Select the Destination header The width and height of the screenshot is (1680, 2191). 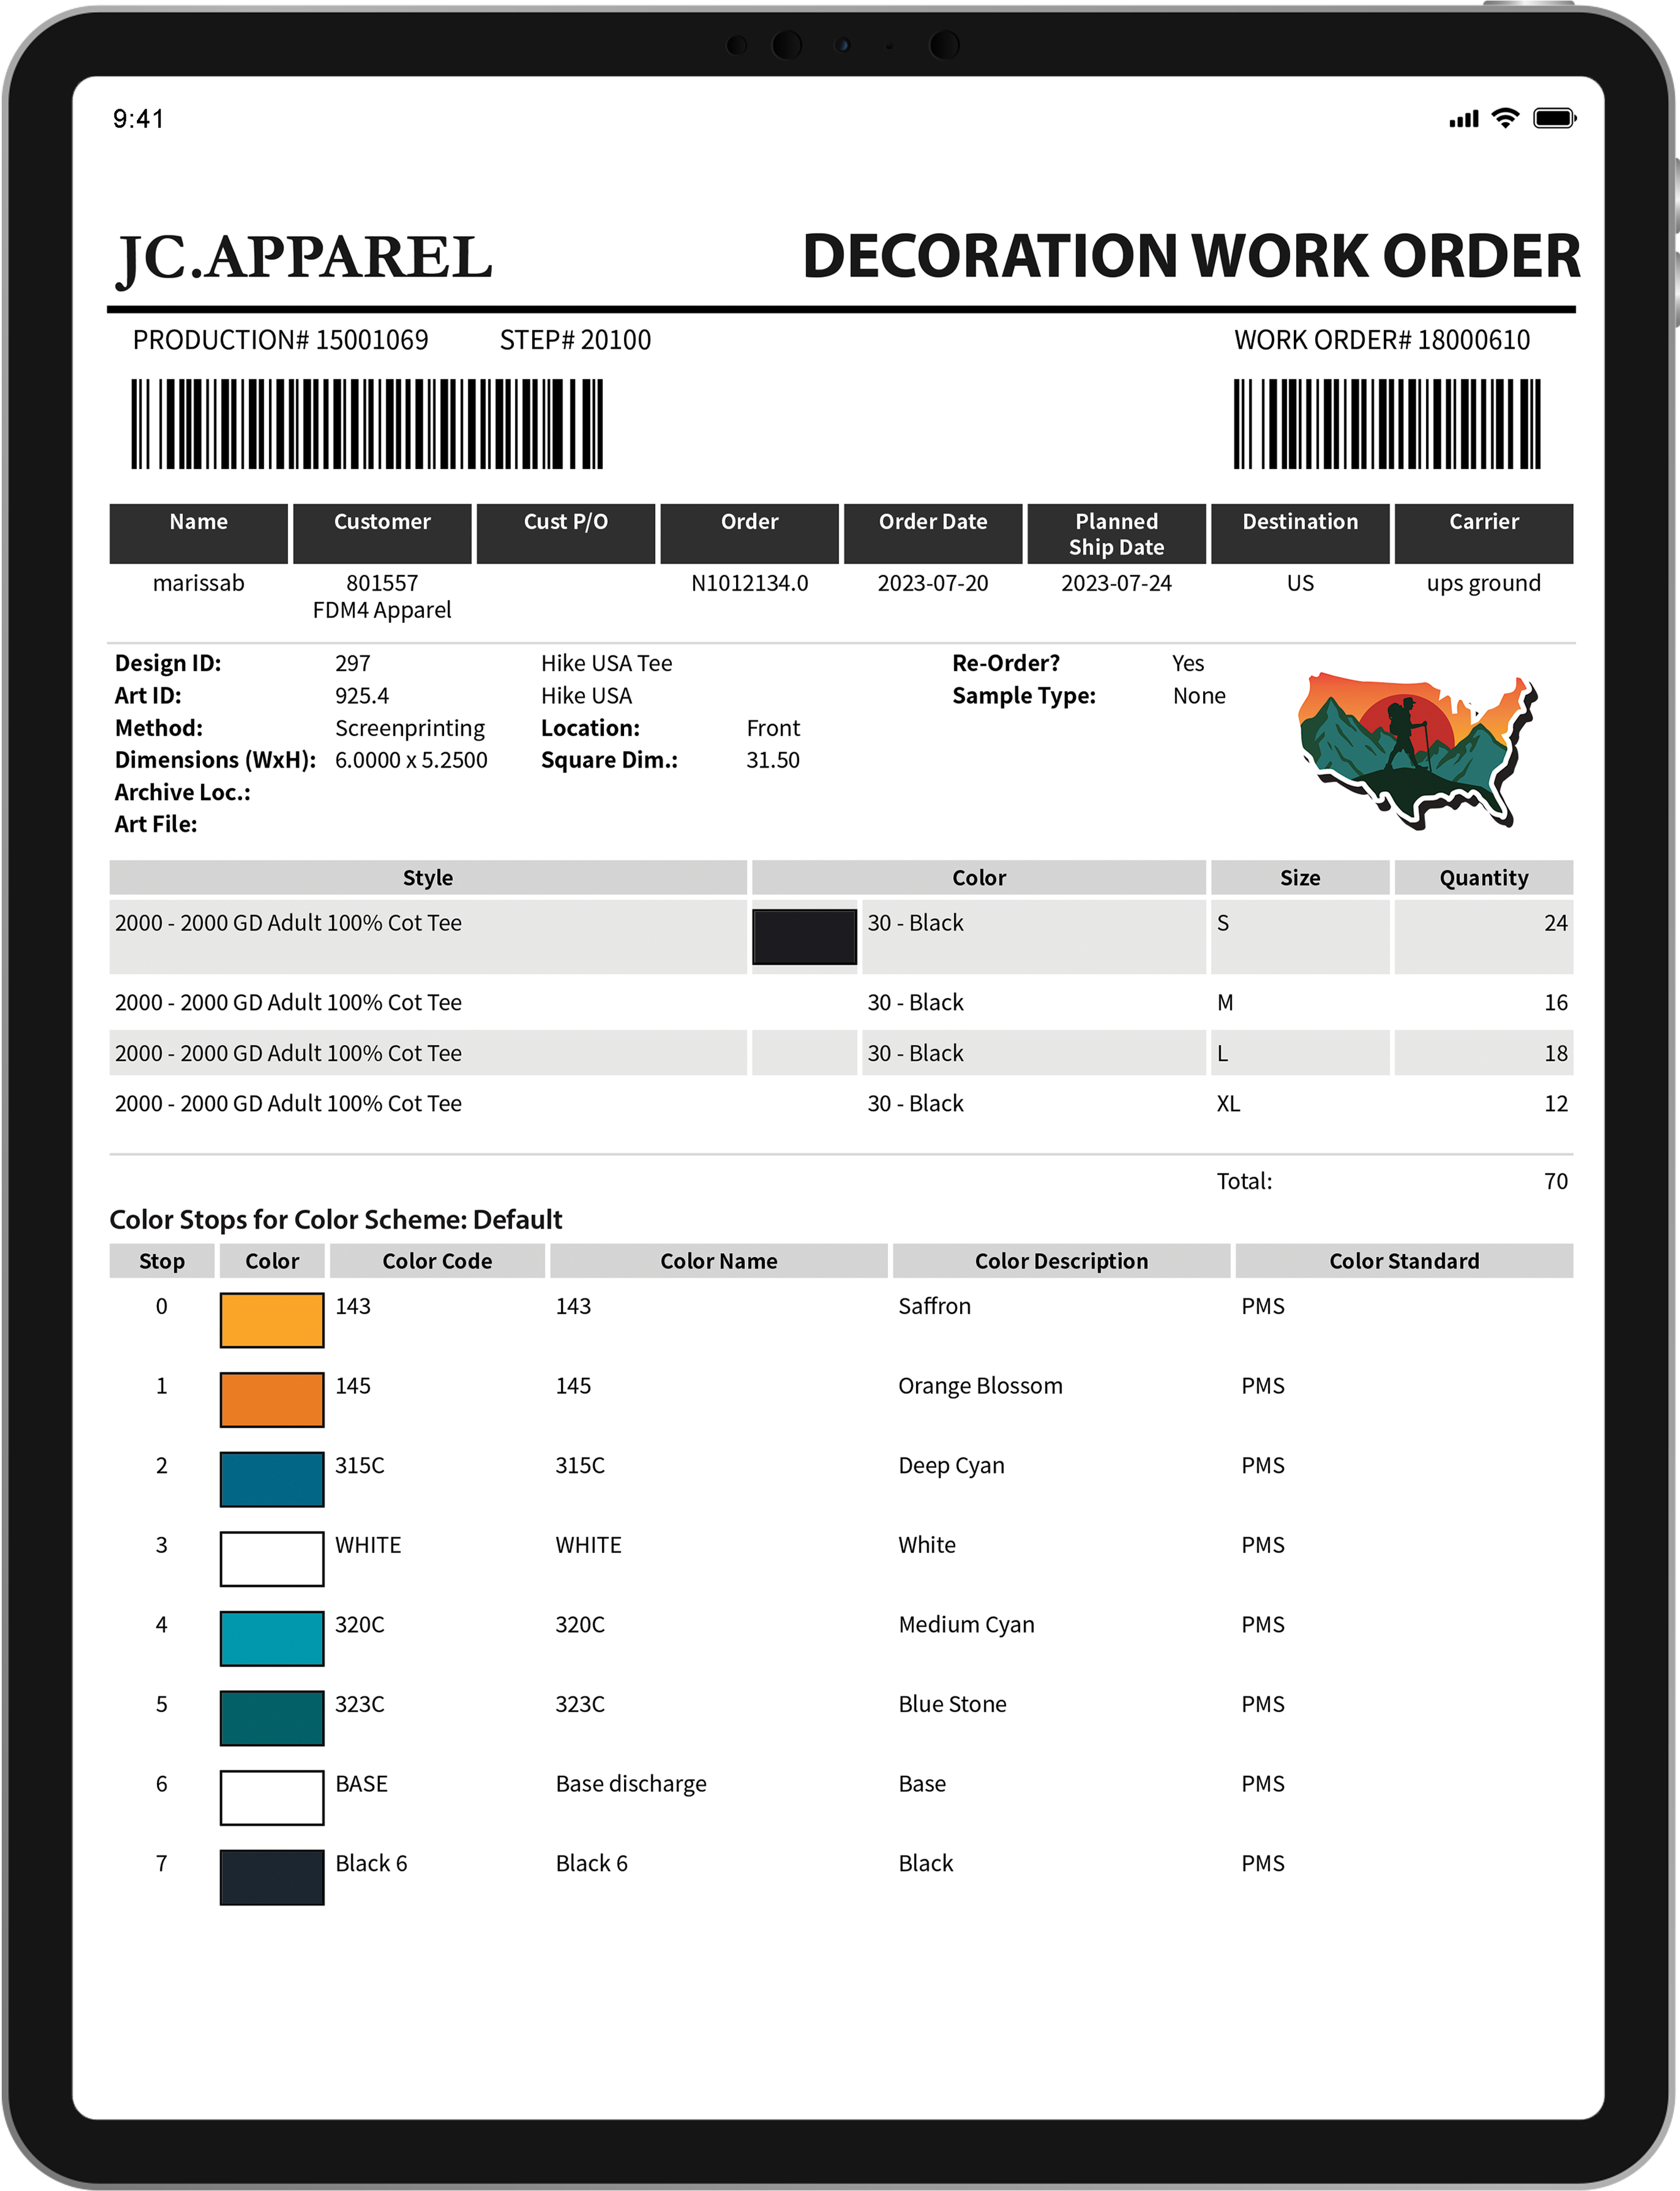click(x=1300, y=521)
